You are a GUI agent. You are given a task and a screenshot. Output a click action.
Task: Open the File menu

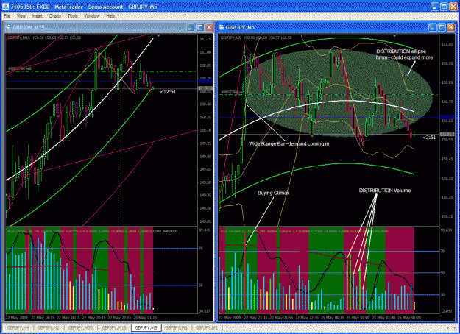point(7,16)
